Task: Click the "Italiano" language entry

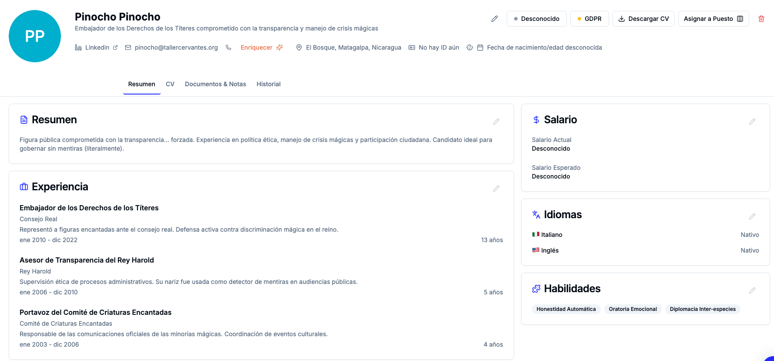Action: coord(552,235)
